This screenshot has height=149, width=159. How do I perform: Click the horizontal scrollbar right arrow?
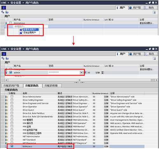pyautogui.click(x=156, y=80)
